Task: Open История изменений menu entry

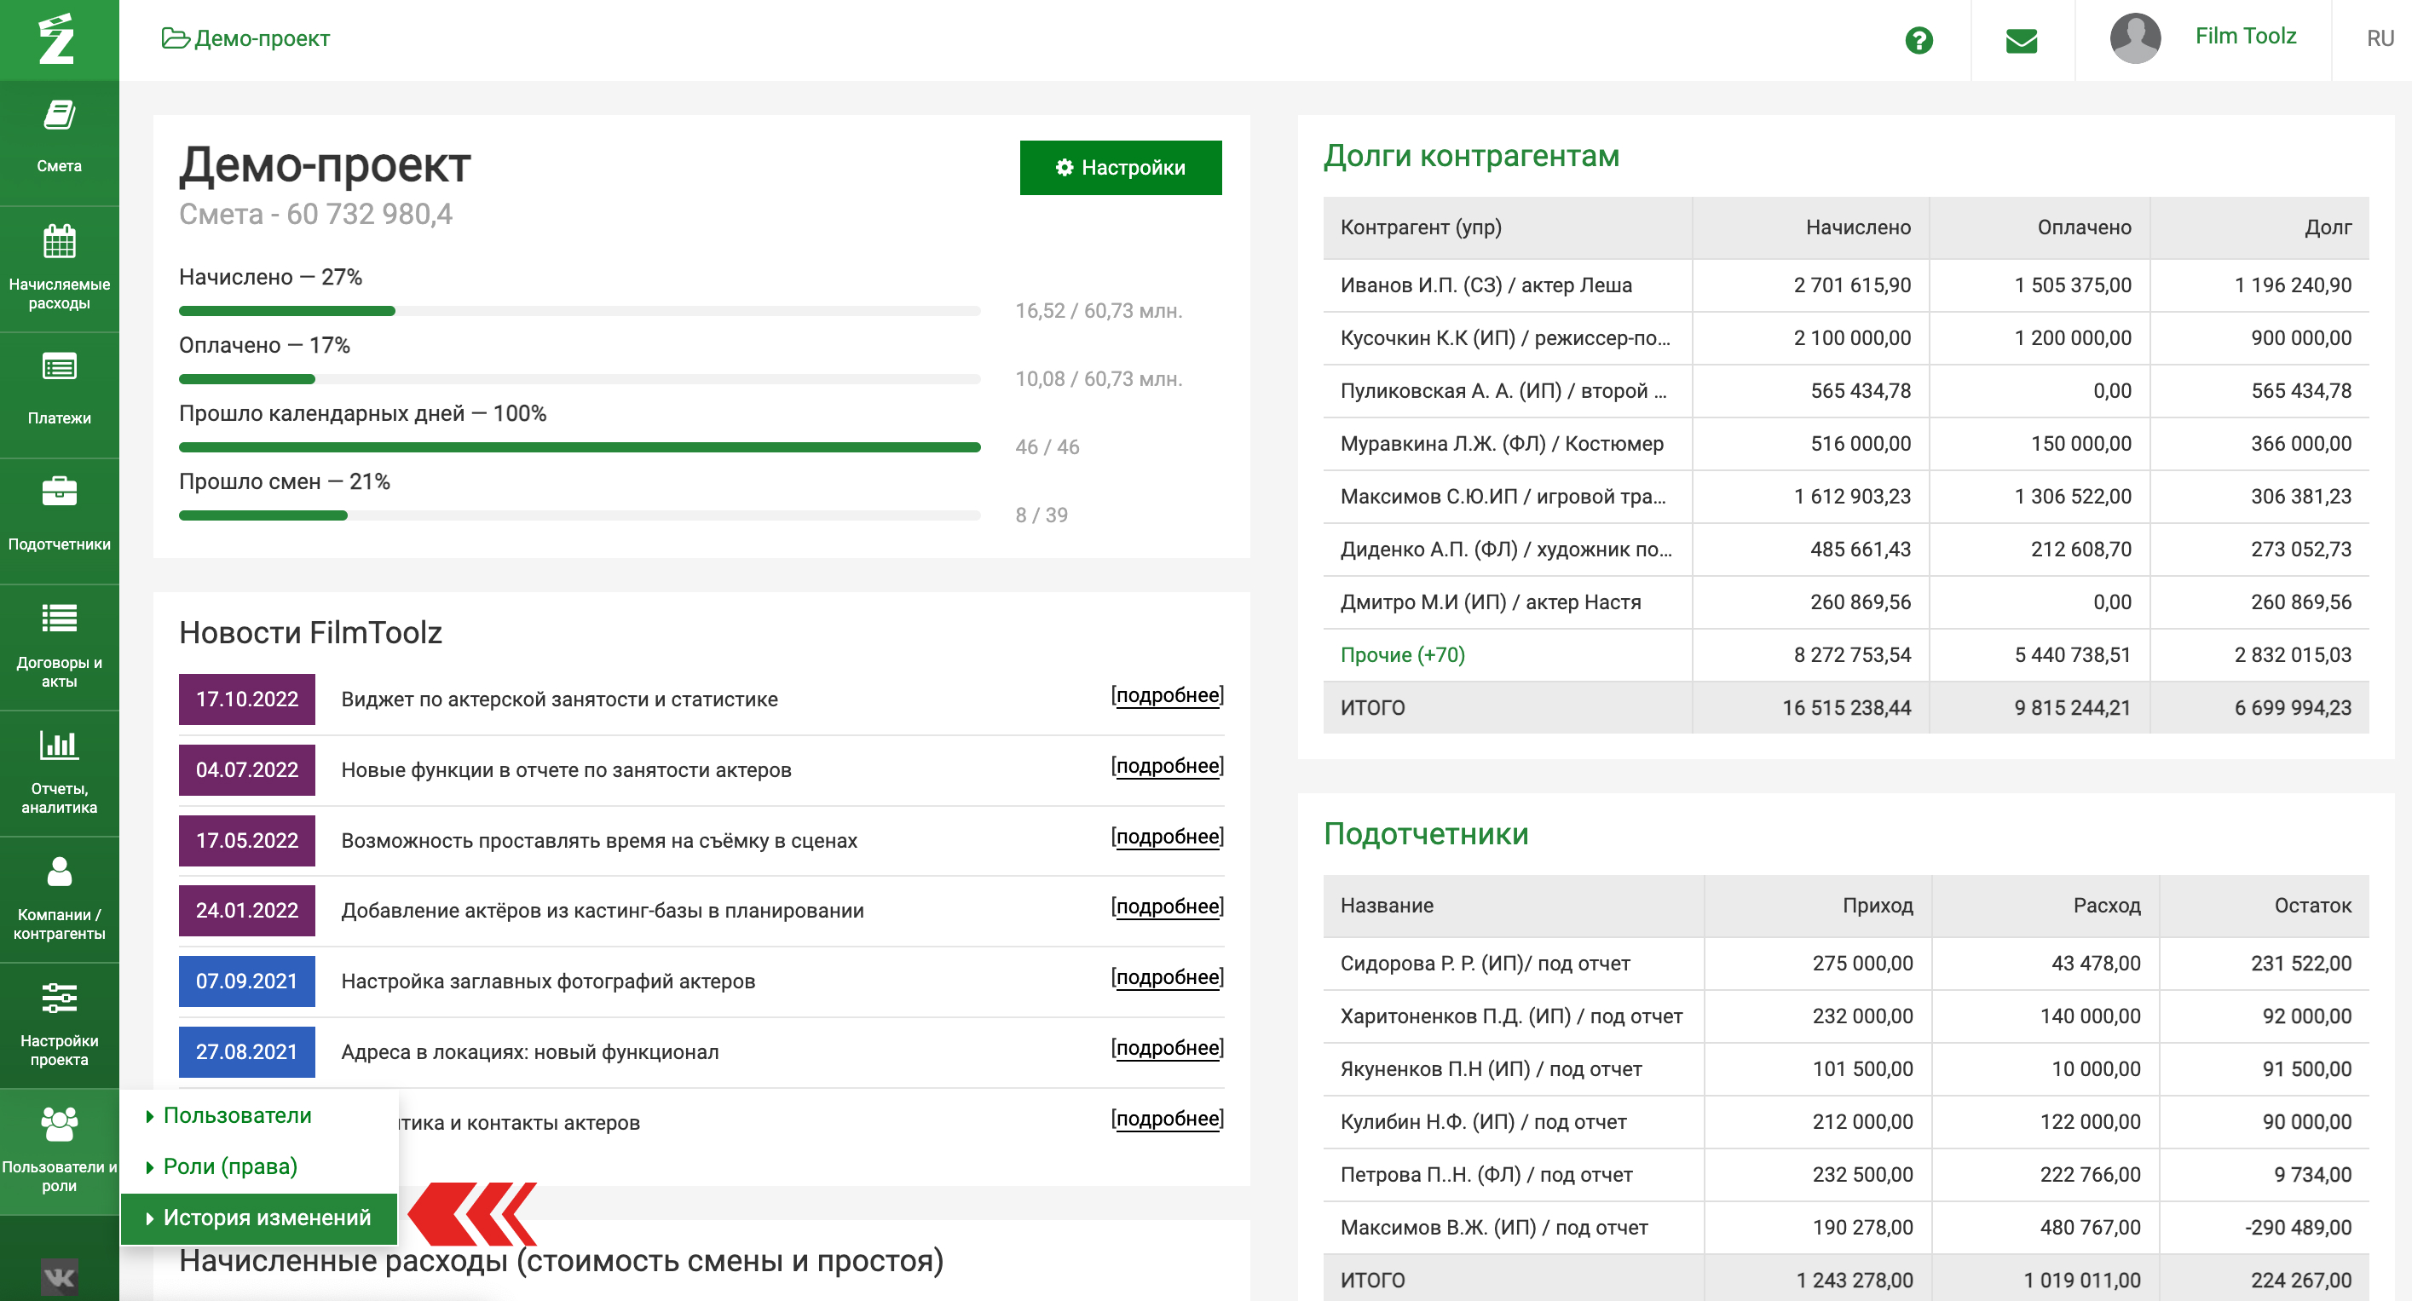Action: [266, 1217]
